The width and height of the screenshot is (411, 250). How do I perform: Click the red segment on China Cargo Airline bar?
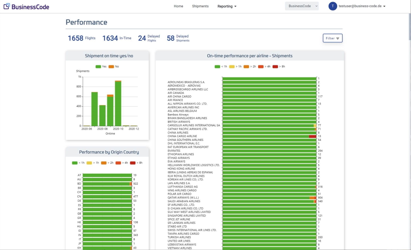(313, 136)
